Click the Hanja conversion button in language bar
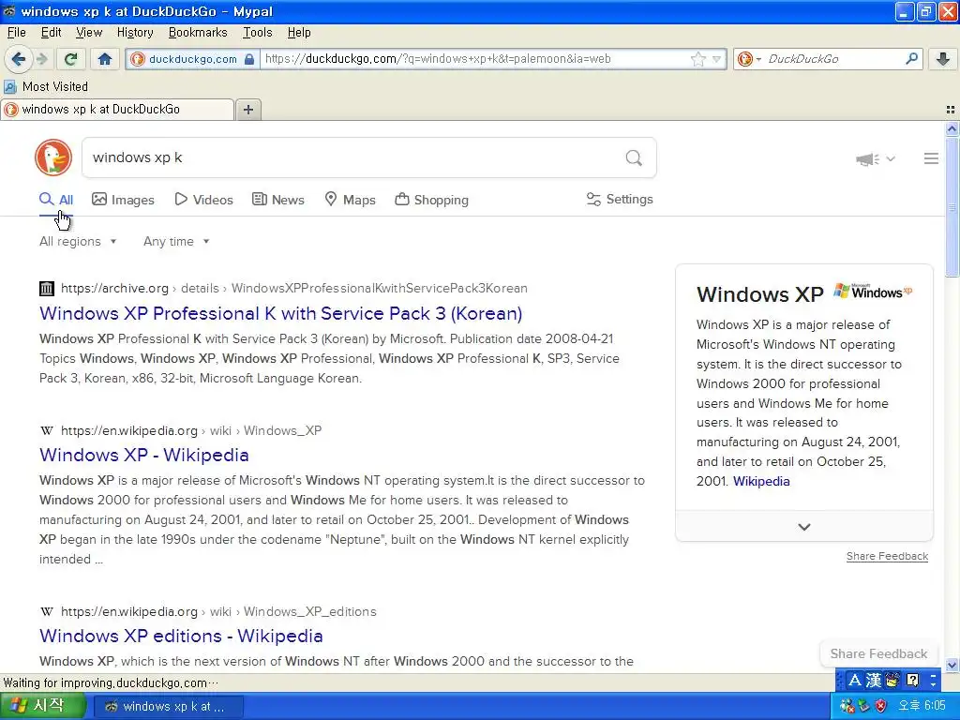This screenshot has height=720, width=960. [x=873, y=680]
